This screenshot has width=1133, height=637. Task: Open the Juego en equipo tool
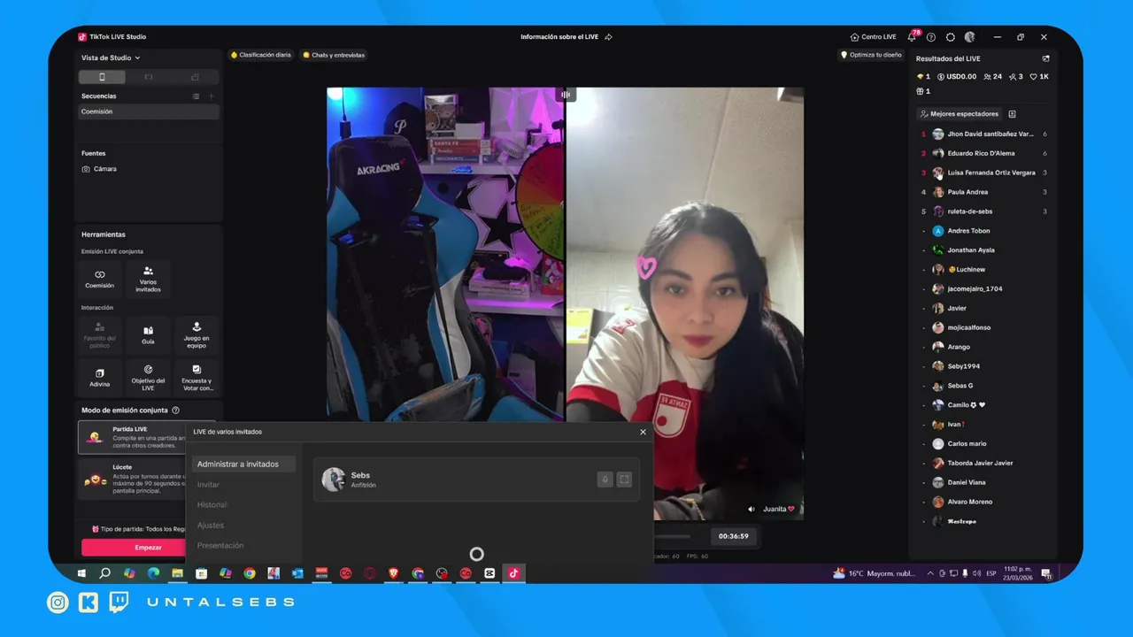pyautogui.click(x=197, y=334)
